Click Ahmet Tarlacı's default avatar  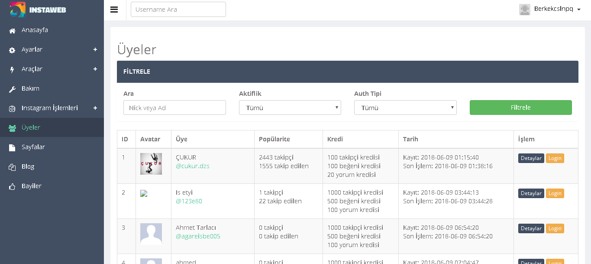[x=151, y=234]
